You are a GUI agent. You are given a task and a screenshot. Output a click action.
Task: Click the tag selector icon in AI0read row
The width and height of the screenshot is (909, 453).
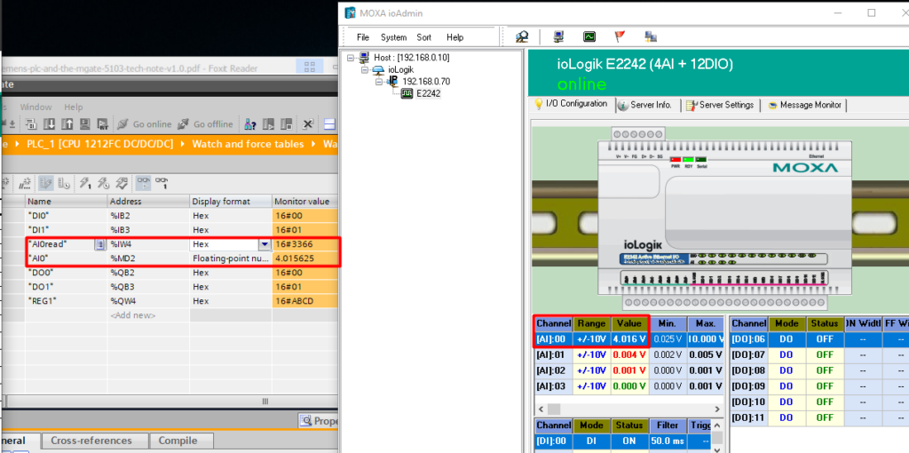(x=100, y=244)
